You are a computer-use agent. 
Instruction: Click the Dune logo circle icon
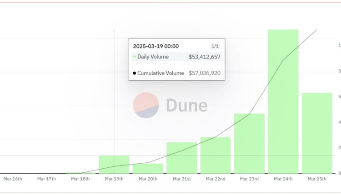(x=146, y=105)
